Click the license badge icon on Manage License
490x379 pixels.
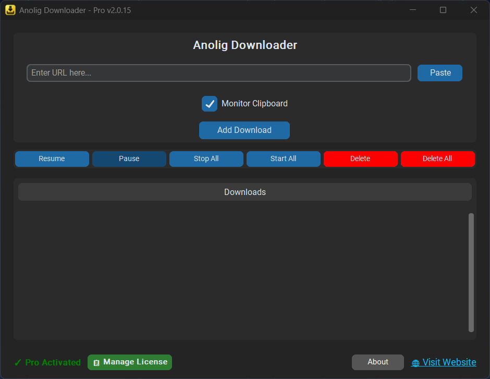(x=96, y=362)
